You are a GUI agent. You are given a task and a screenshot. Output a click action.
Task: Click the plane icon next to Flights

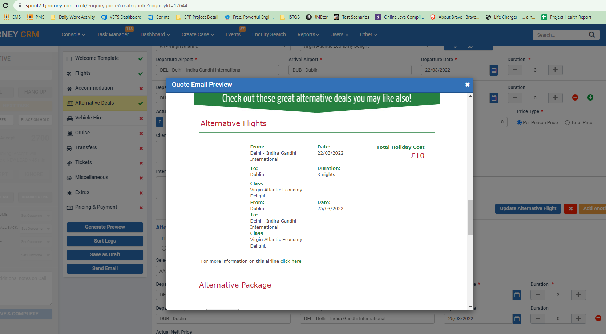click(69, 74)
